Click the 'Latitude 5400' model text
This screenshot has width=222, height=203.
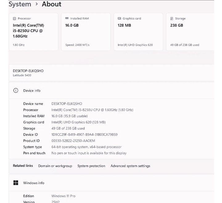click(22, 75)
